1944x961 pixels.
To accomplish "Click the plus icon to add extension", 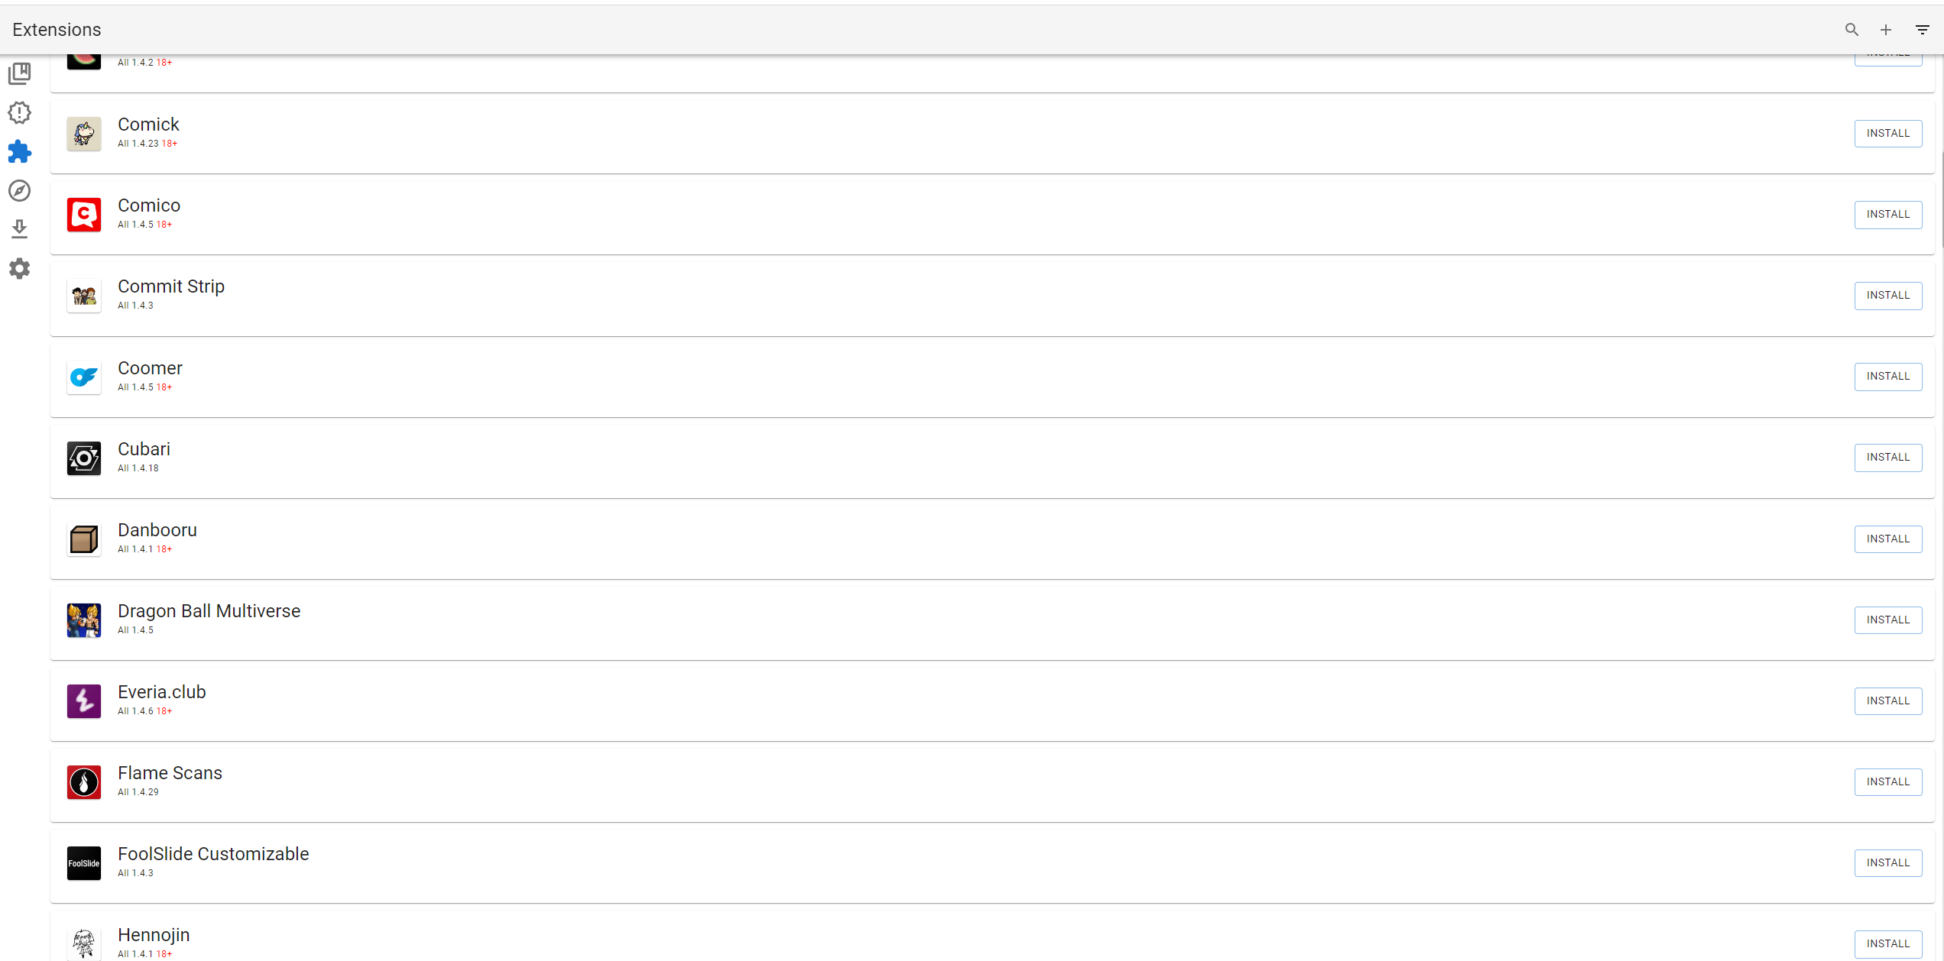I will click(x=1886, y=30).
